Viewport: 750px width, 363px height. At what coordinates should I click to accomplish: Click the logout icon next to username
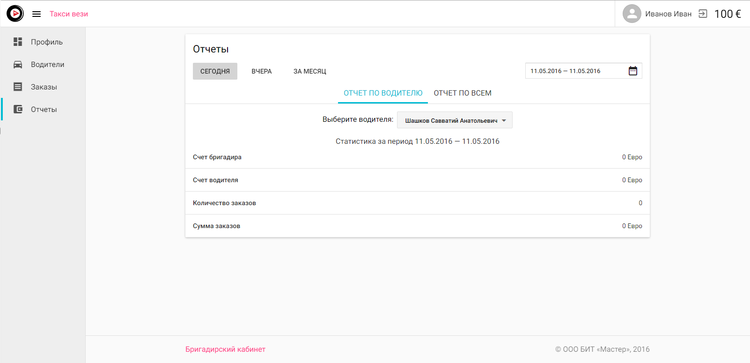point(702,14)
